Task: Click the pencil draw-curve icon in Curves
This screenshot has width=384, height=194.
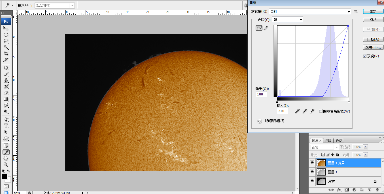Action: coord(266,28)
